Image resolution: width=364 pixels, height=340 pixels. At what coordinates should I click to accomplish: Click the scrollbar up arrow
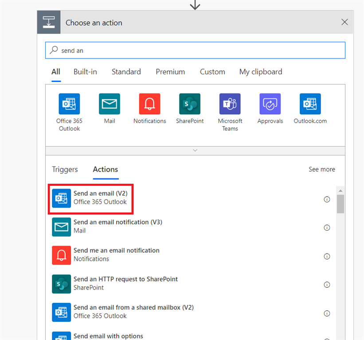(341, 191)
